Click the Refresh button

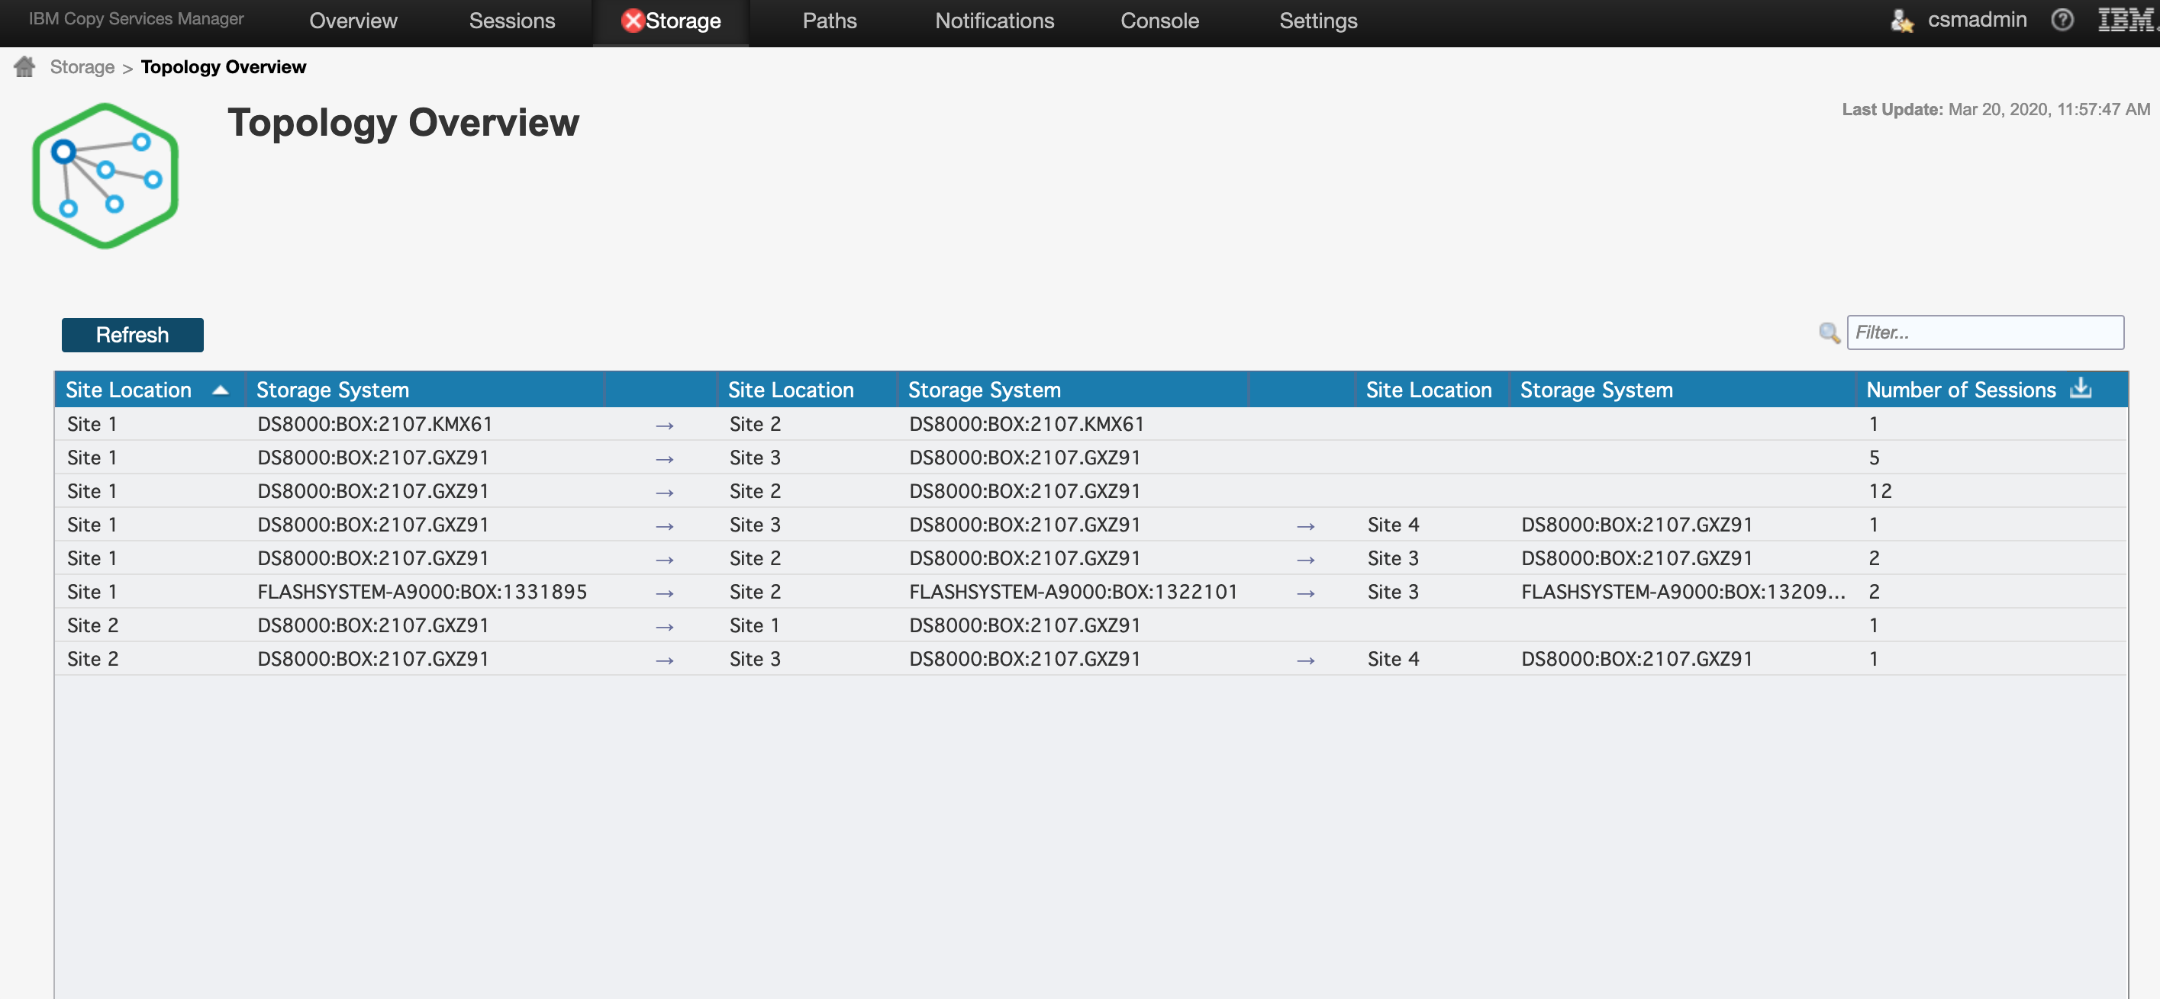(x=133, y=334)
